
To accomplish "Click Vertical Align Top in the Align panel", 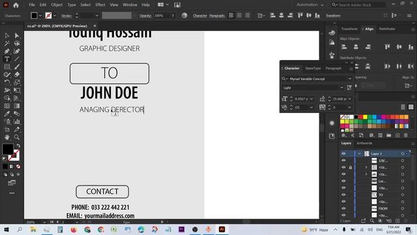I will [387, 47].
